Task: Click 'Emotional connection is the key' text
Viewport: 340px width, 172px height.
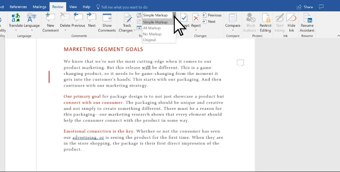Action: [x=98, y=131]
